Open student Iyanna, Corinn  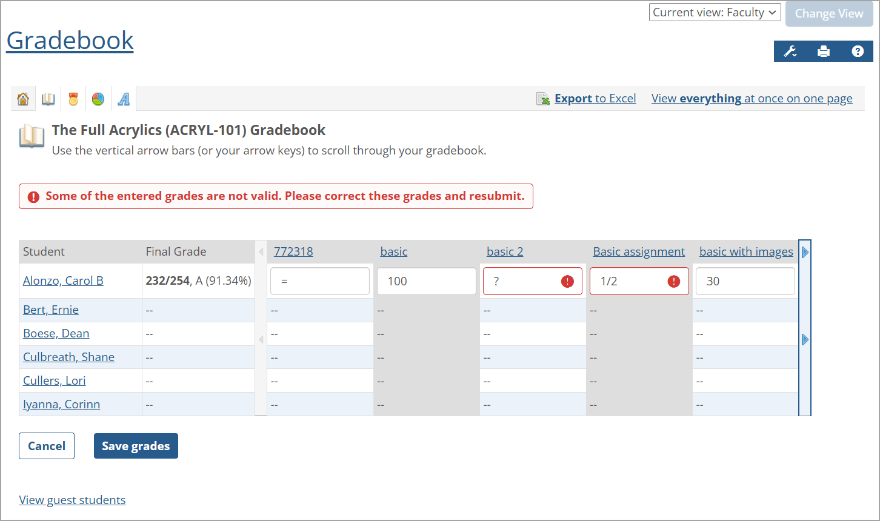pos(61,404)
